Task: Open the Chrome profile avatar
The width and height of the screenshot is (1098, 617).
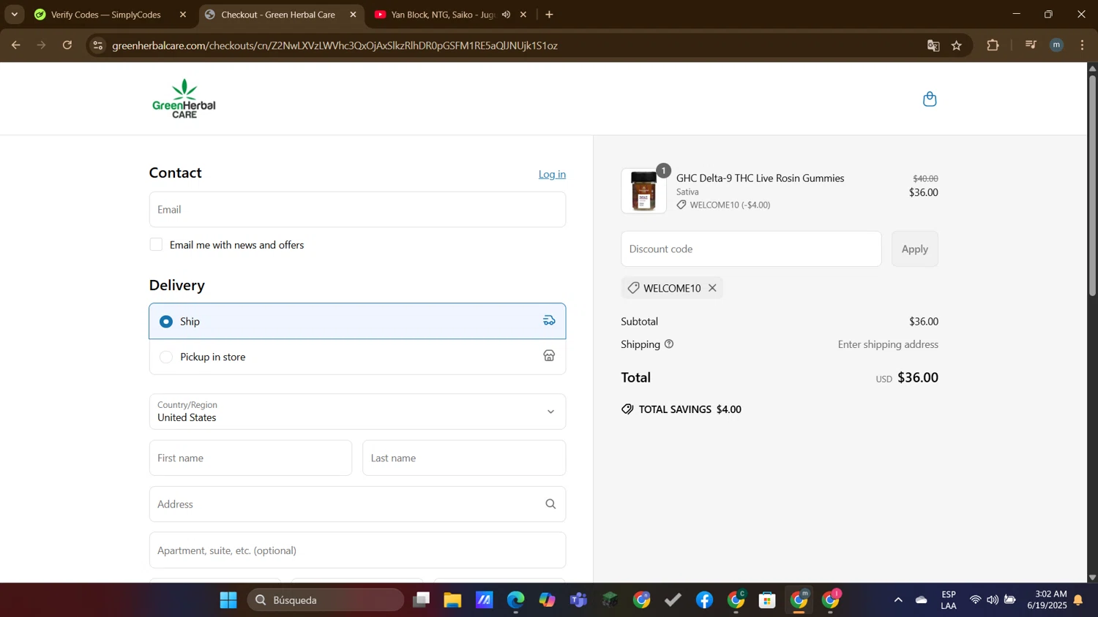Action: point(1056,45)
